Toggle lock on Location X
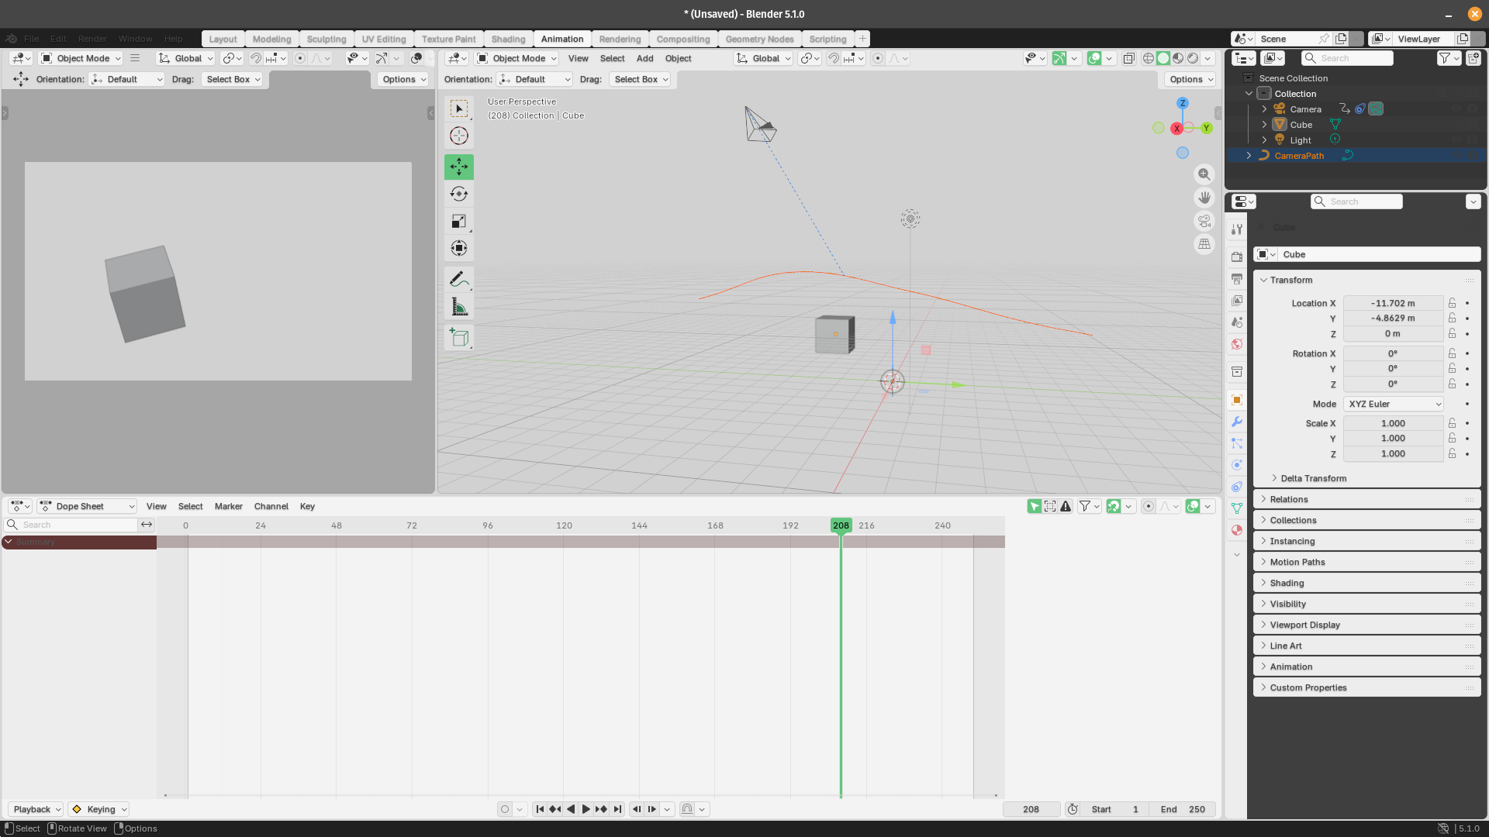1489x837 pixels. pos(1452,303)
